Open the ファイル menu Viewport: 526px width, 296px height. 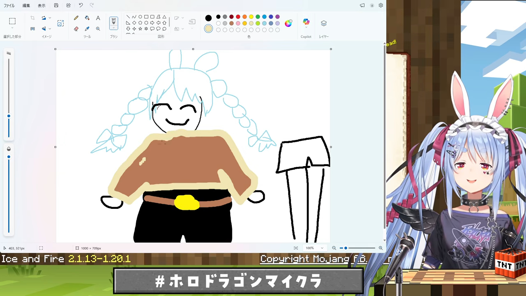coord(9,6)
